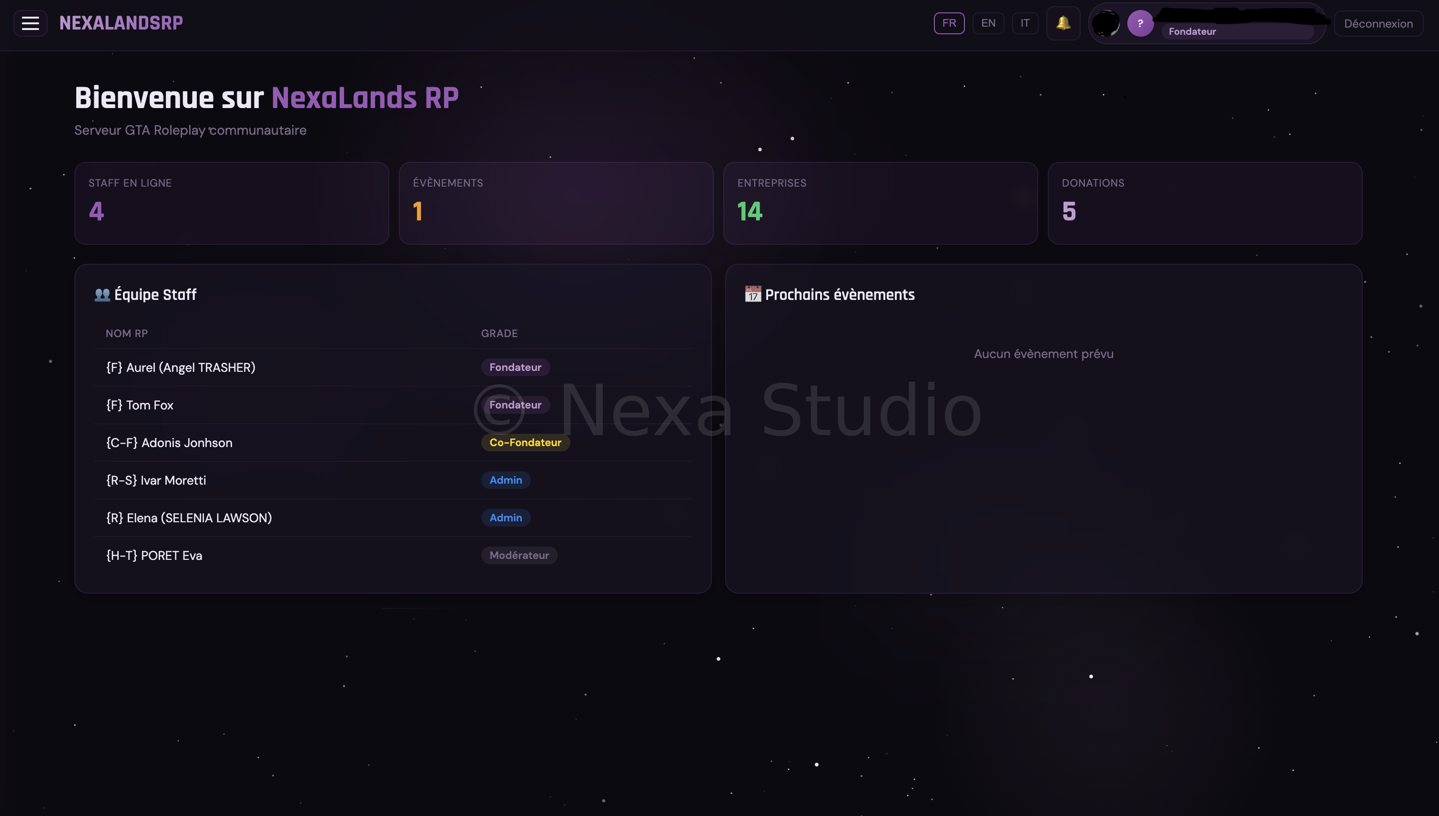The height and width of the screenshot is (816, 1439).
Task: Select the {C-F} Adonis Jonhson row
Action: point(393,443)
